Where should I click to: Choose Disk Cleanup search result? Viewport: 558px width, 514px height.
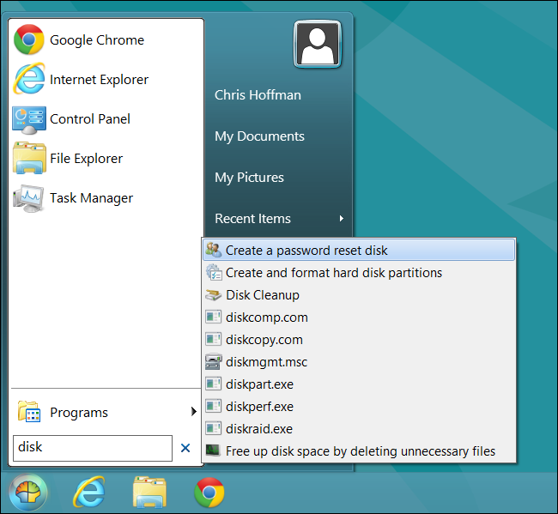click(359, 295)
